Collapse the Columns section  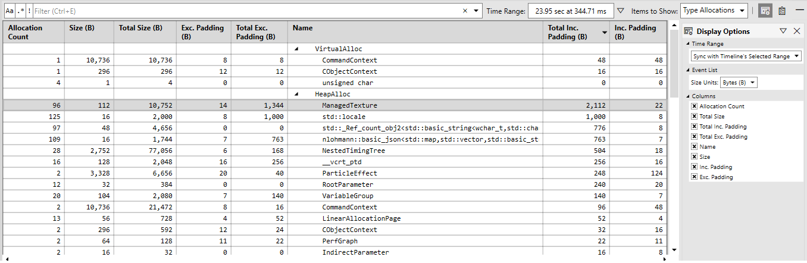click(x=689, y=96)
